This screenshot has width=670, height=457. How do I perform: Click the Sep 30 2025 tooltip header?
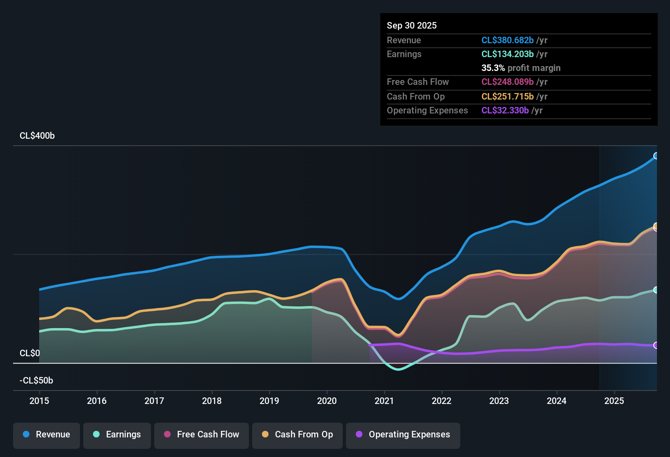click(412, 25)
